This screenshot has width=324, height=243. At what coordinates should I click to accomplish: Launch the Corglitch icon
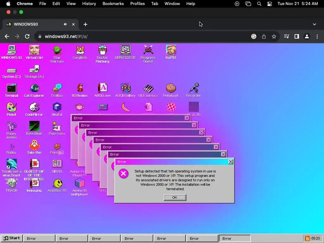(x=80, y=52)
